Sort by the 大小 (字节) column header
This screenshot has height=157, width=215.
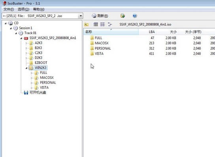click(190, 32)
